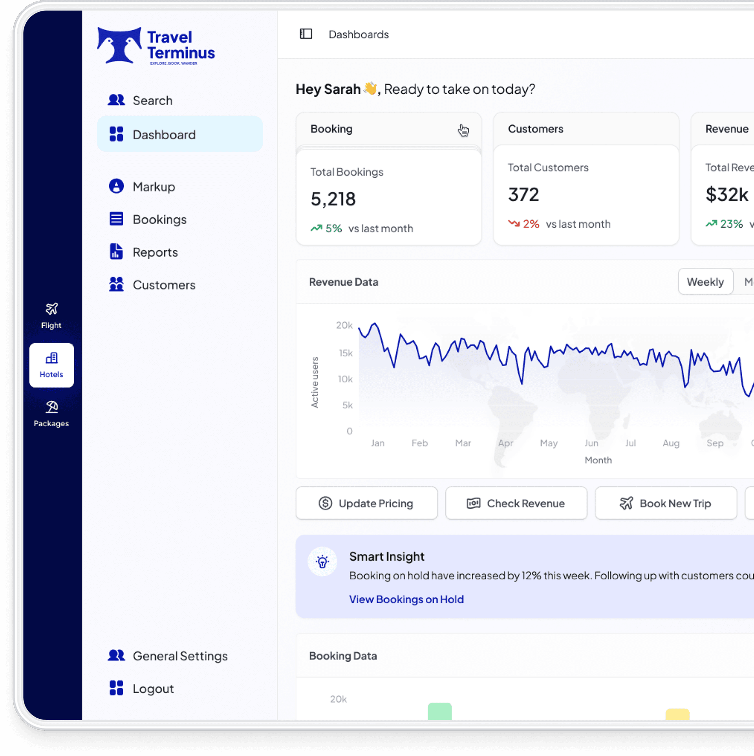Viewport: 754px width, 756px height.
Task: Click Book New Trip button
Action: point(666,503)
